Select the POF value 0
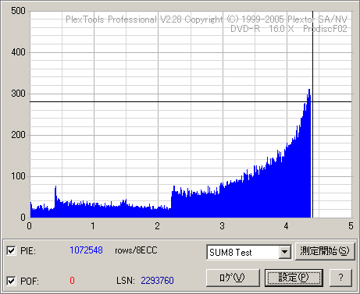This screenshot has width=360, height=294. point(72,281)
